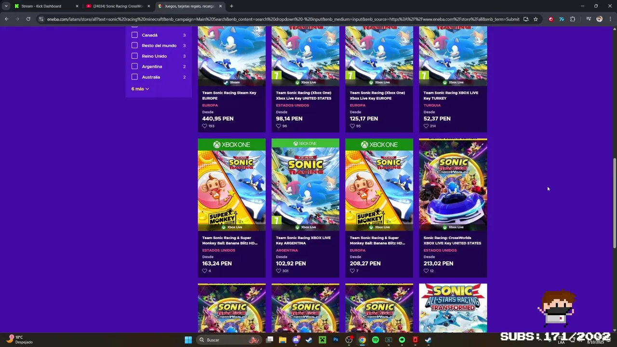Add Team Sonic Racing Steam Key to wishlist
Screen dimensions: 617x347
204,126
